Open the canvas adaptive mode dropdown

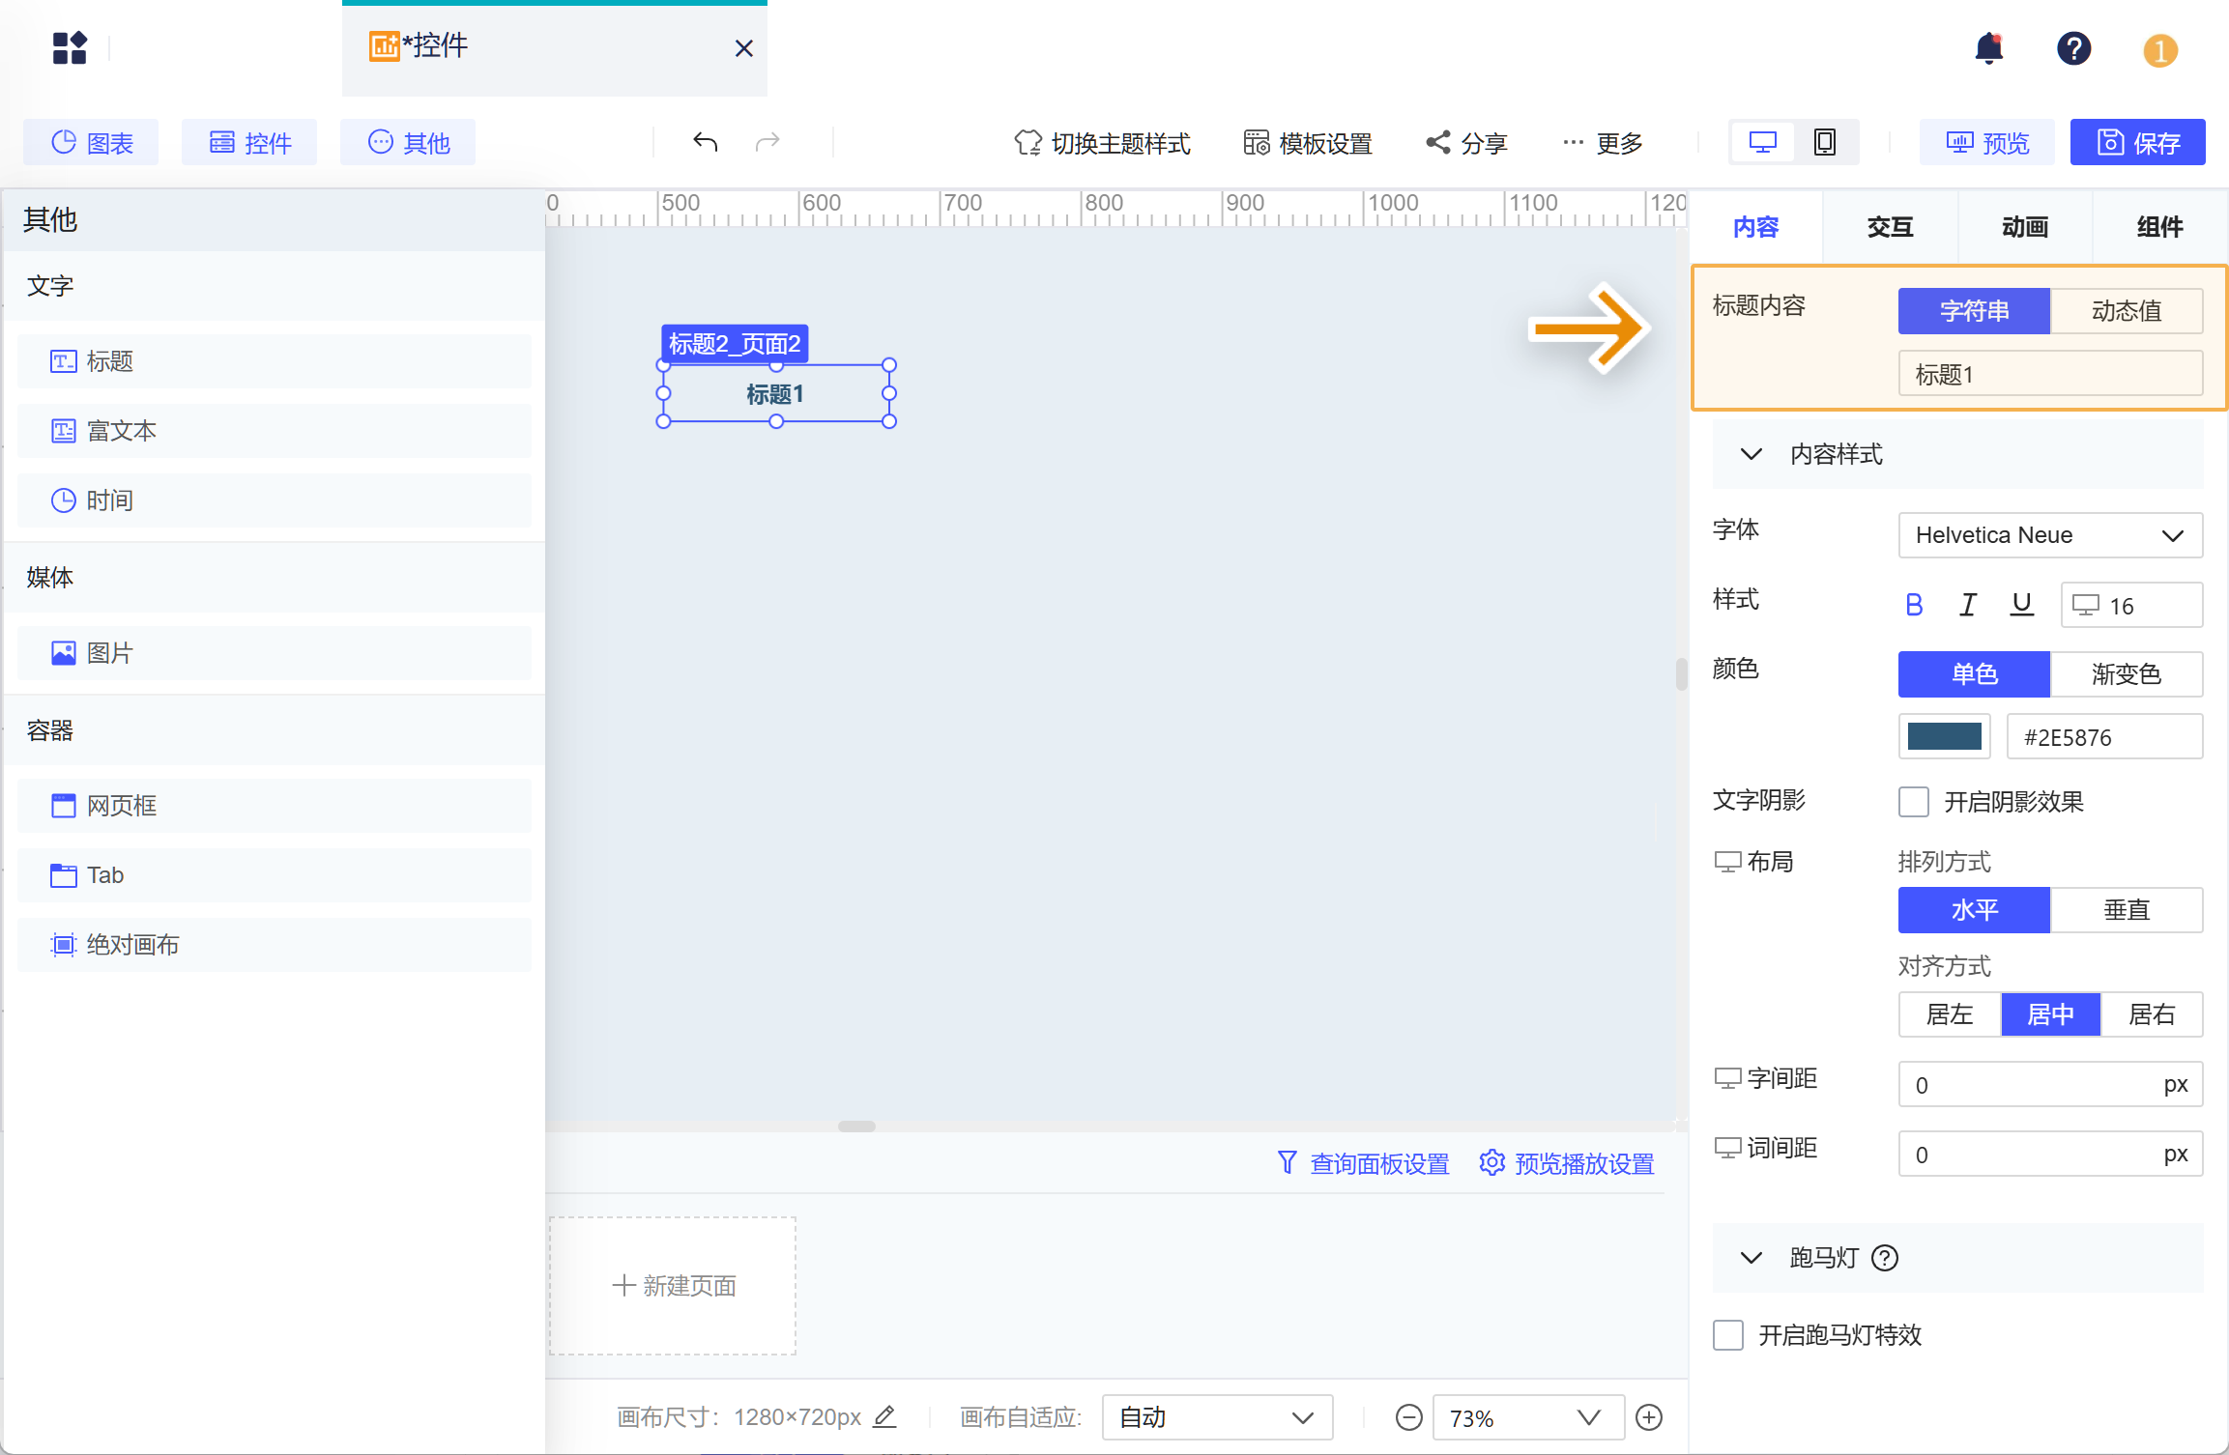click(1217, 1417)
